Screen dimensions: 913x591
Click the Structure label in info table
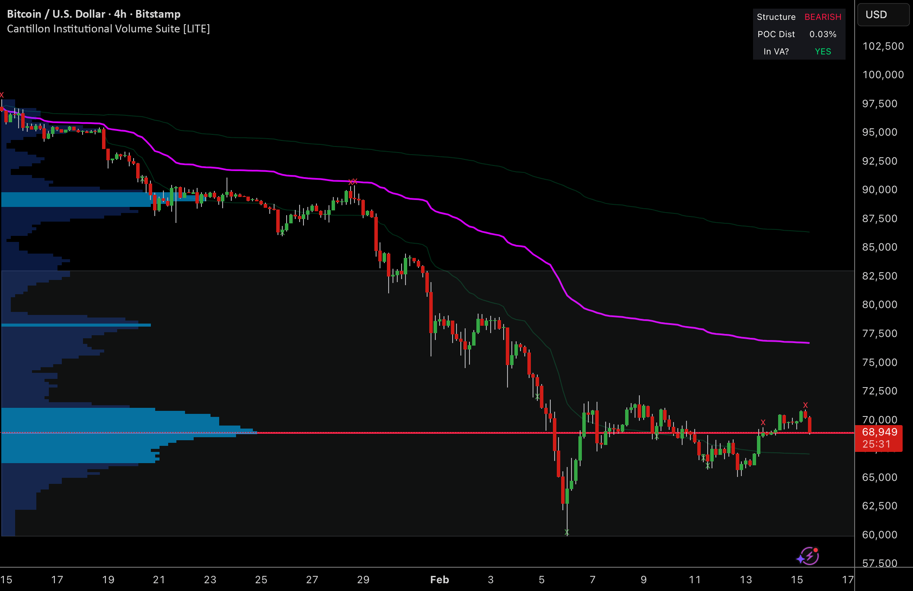(776, 17)
